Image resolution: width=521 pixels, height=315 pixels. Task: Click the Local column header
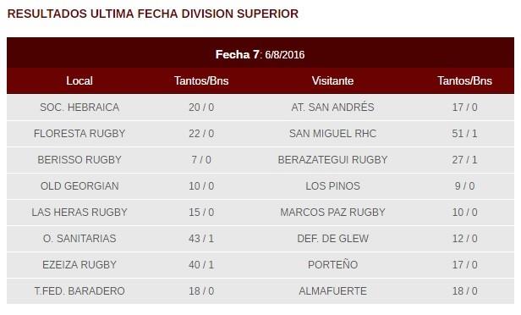[80, 80]
